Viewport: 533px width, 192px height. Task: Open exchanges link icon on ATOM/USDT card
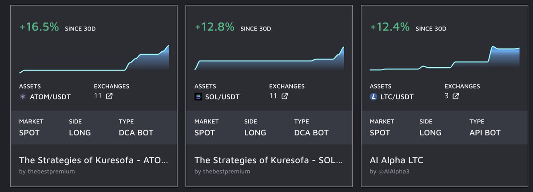[109, 96]
